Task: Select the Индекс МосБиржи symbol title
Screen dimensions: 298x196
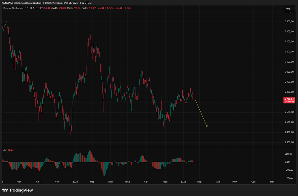Action: pos(14,8)
